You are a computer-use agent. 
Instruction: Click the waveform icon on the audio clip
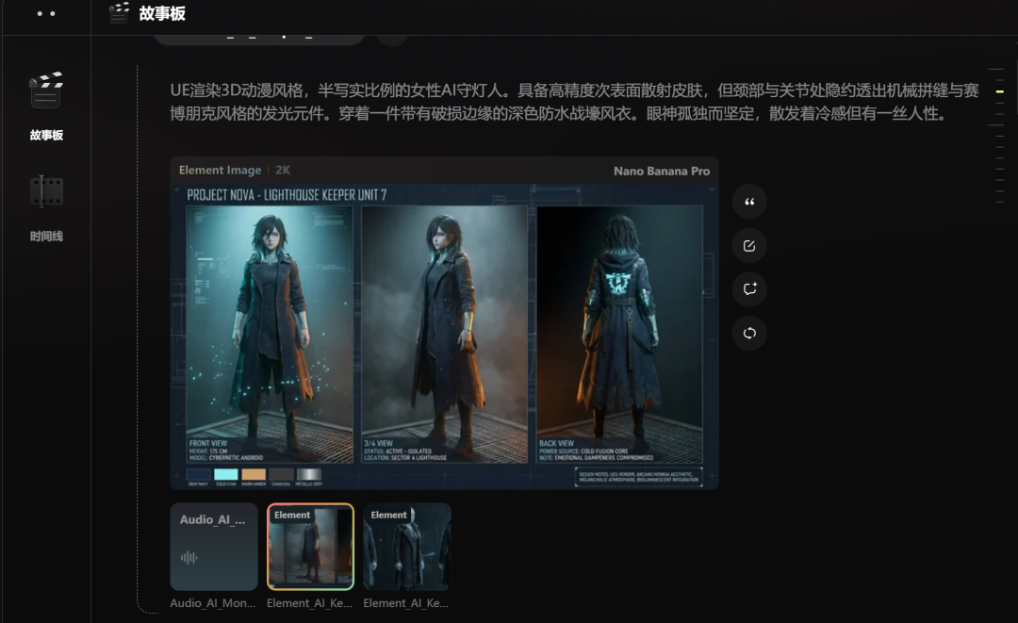pyautogui.click(x=189, y=557)
